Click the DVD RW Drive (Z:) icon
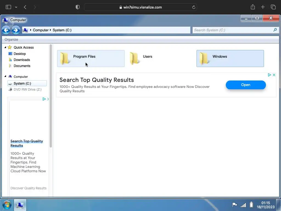The image size is (281, 211). pyautogui.click(x=10, y=89)
